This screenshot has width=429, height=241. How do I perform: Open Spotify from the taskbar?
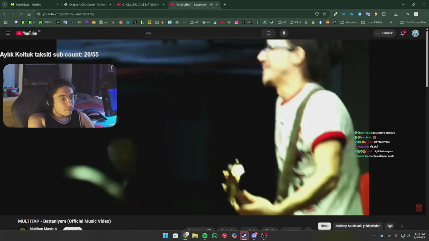point(205,236)
